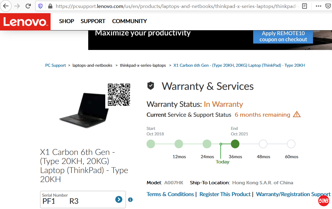Click the info icon beside serial number

(x=130, y=200)
